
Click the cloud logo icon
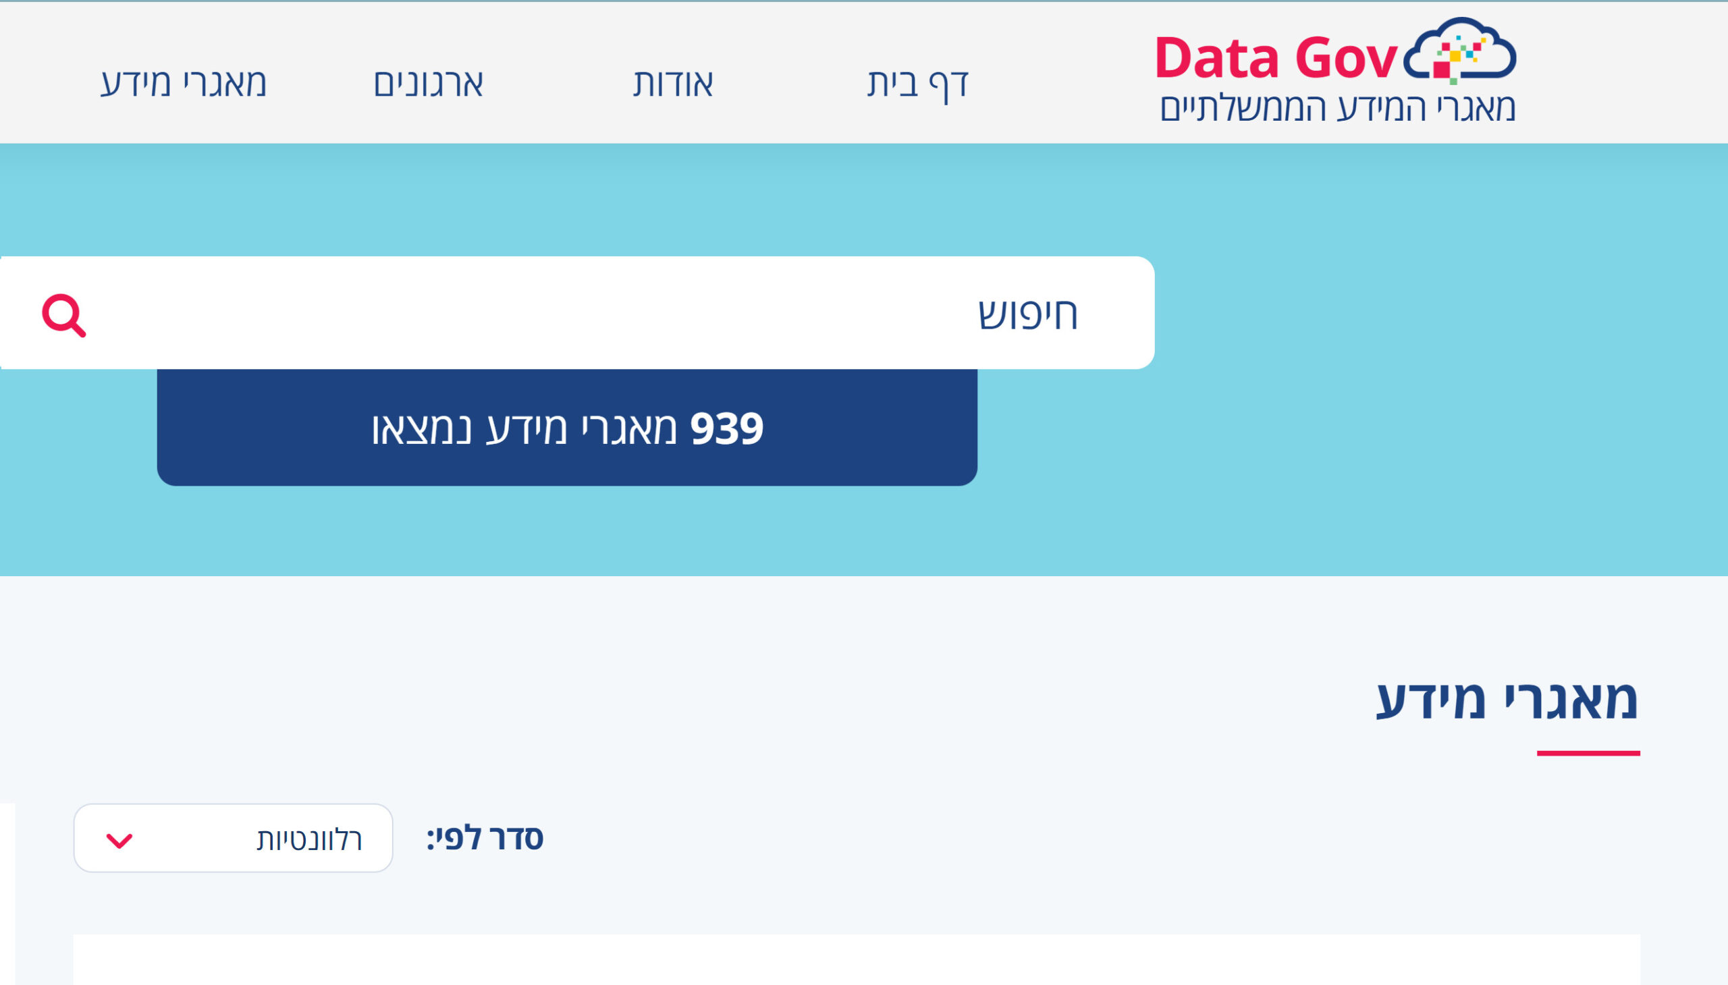click(x=1459, y=50)
